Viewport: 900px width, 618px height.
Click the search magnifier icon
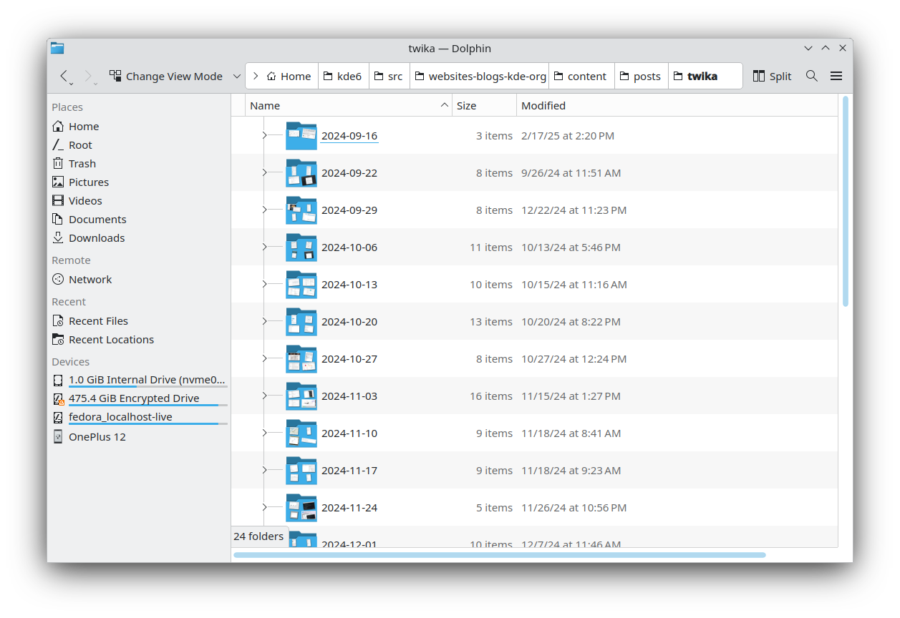coord(811,77)
